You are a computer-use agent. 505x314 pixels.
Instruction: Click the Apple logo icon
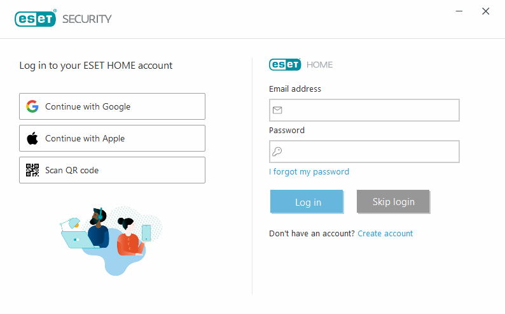click(32, 138)
